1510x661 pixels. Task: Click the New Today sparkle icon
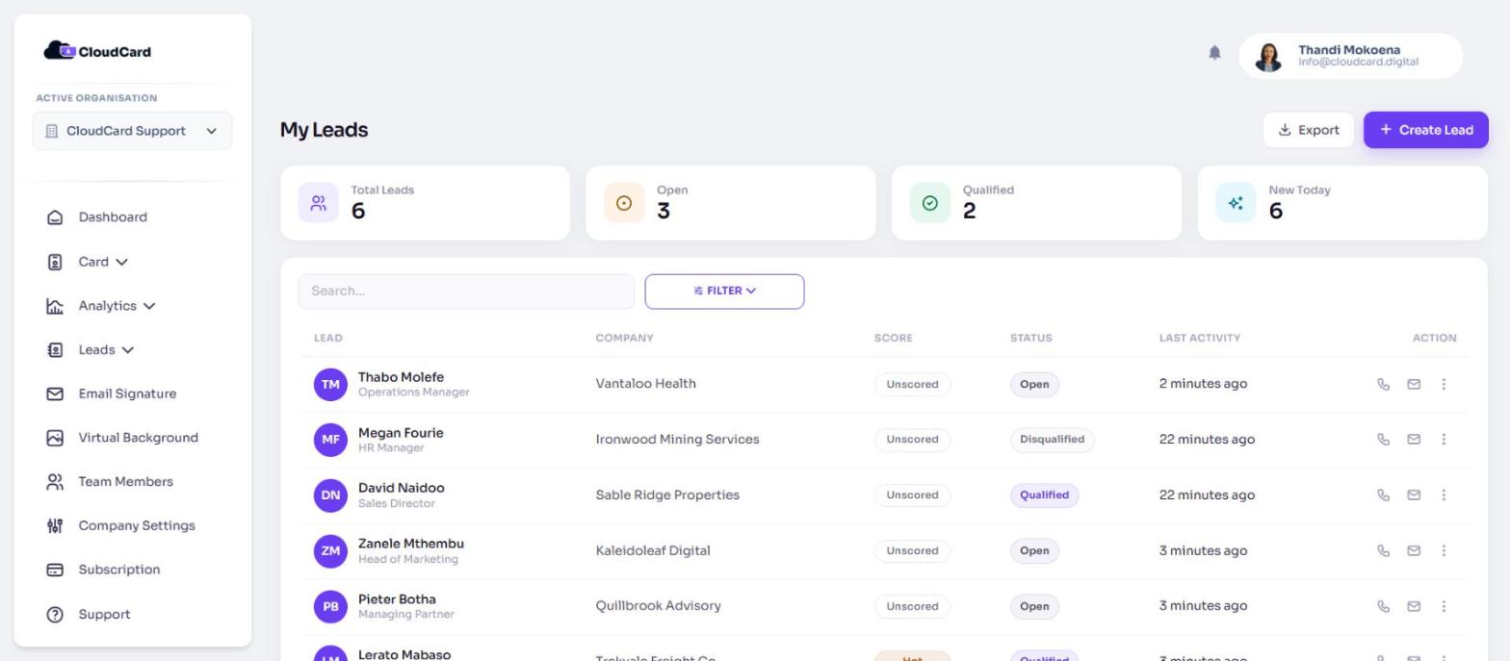click(x=1236, y=203)
